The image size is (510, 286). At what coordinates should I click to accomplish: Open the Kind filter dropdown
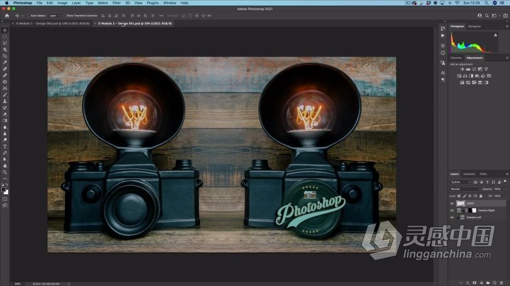[460, 182]
